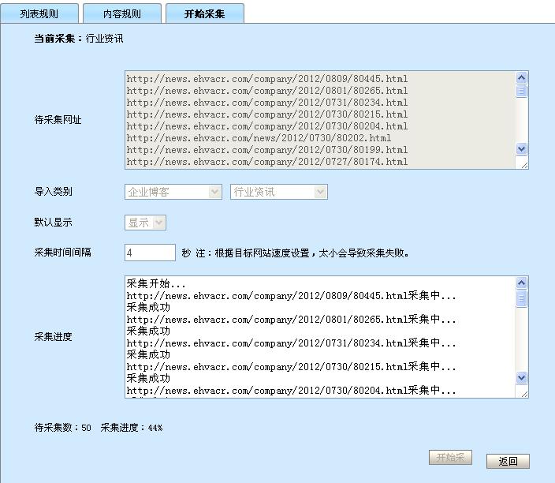Viewport: 555px width, 483px height.
Task: Click resize grip of 采集进度 textarea
Action: tap(523, 392)
